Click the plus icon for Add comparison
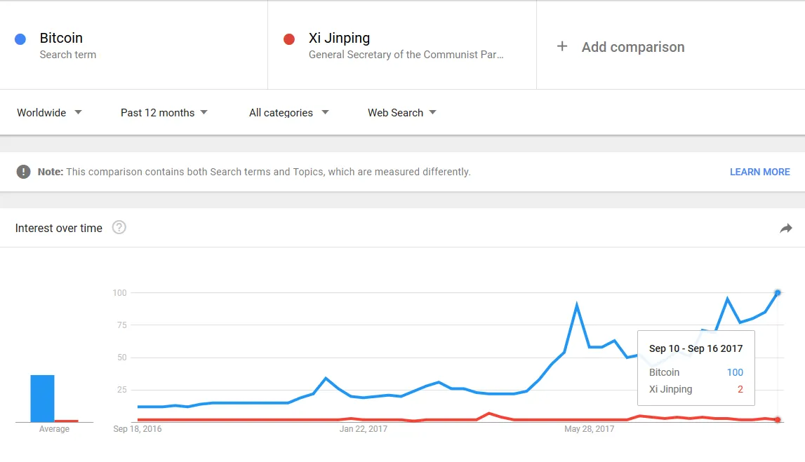This screenshot has height=462, width=805. point(561,46)
